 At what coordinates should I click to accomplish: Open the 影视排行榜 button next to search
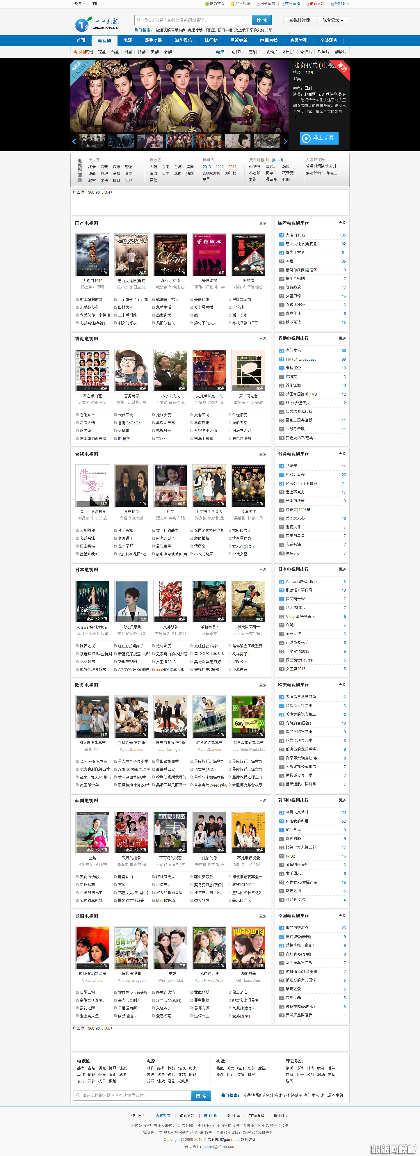coord(299,20)
